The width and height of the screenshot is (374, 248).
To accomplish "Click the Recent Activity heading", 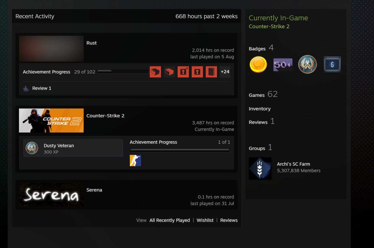I will pos(35,16).
